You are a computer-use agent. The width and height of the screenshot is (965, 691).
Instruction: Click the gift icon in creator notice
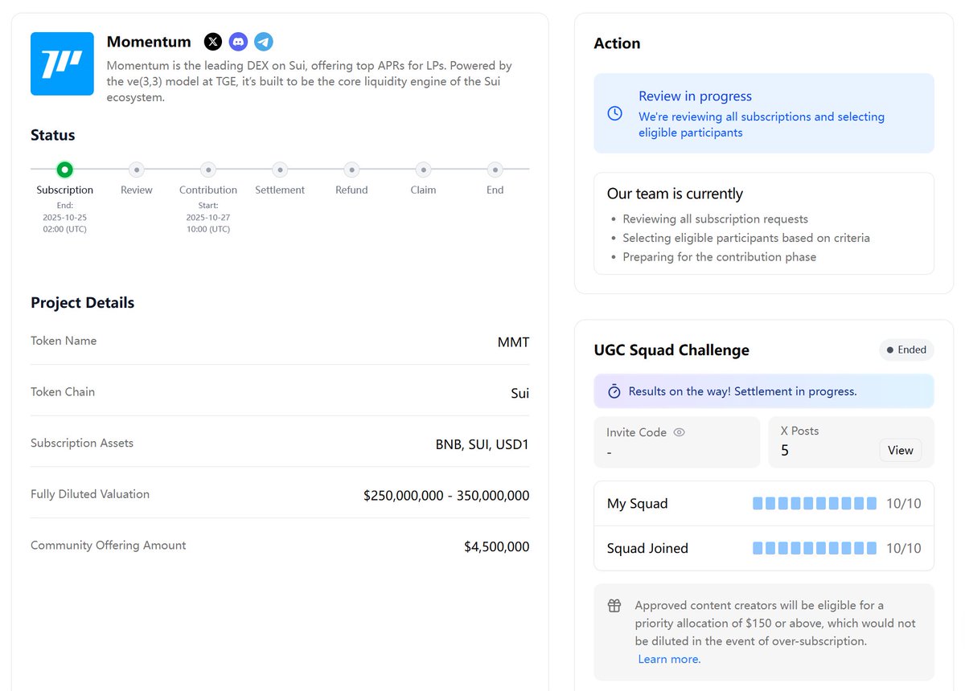click(x=614, y=606)
